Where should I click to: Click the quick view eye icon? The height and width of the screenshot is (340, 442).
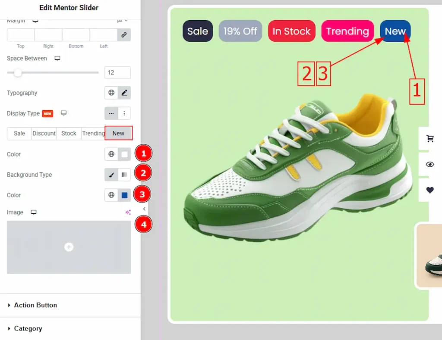click(430, 165)
